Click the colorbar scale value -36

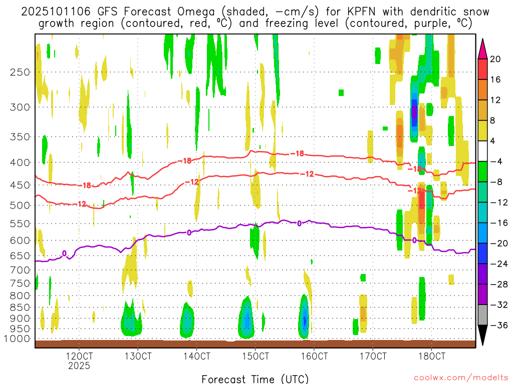(499, 325)
